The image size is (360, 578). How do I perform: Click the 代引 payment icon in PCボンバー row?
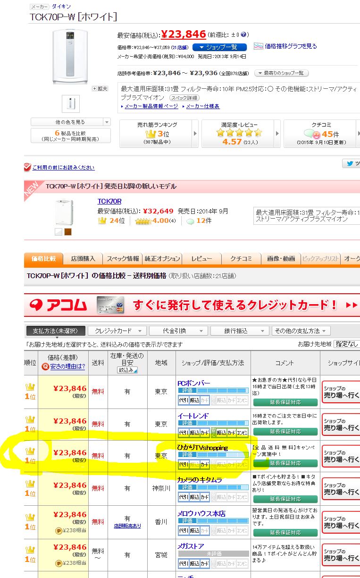(183, 400)
